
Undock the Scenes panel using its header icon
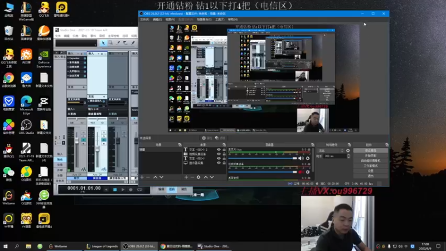(x=180, y=145)
